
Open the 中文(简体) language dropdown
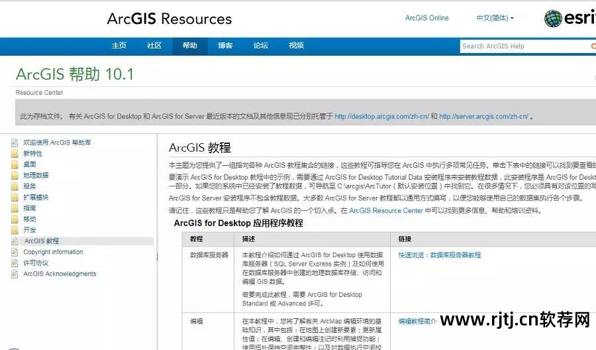click(x=495, y=18)
